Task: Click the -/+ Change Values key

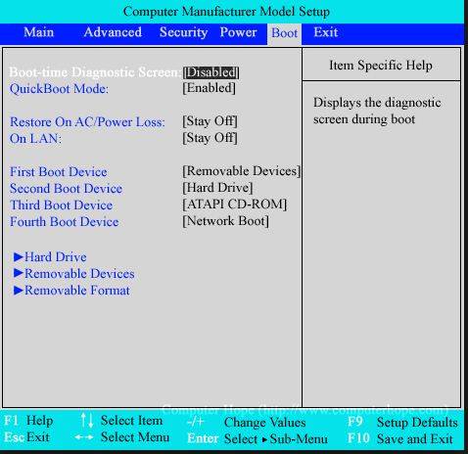Action: 196,422
